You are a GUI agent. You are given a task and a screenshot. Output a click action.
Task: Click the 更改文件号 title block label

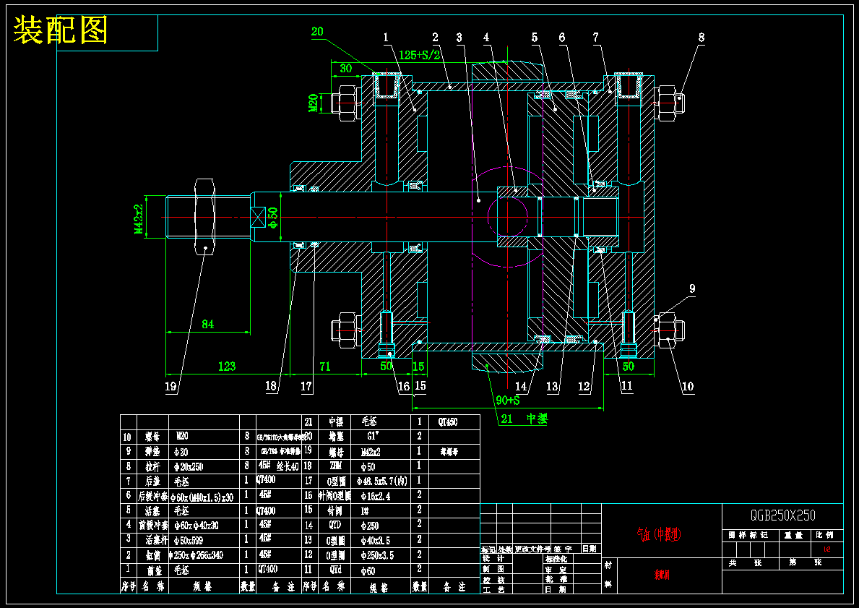(533, 549)
